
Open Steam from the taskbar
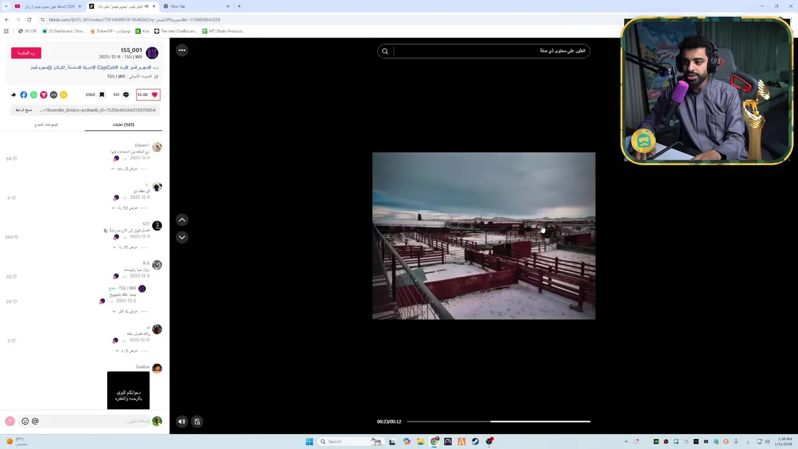click(x=475, y=442)
